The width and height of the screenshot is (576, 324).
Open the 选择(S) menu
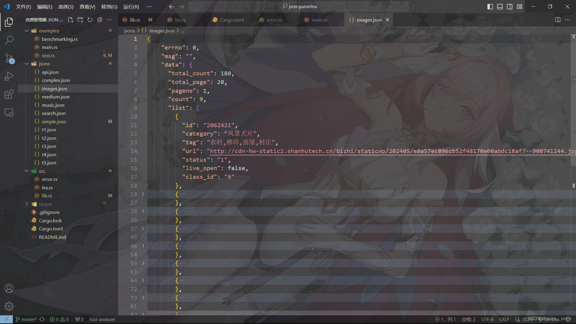click(x=66, y=7)
